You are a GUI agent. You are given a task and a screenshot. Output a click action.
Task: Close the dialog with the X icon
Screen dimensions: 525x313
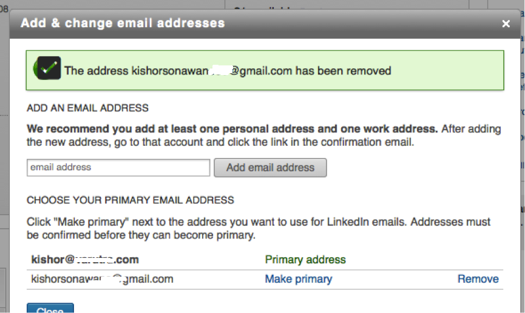point(506,24)
